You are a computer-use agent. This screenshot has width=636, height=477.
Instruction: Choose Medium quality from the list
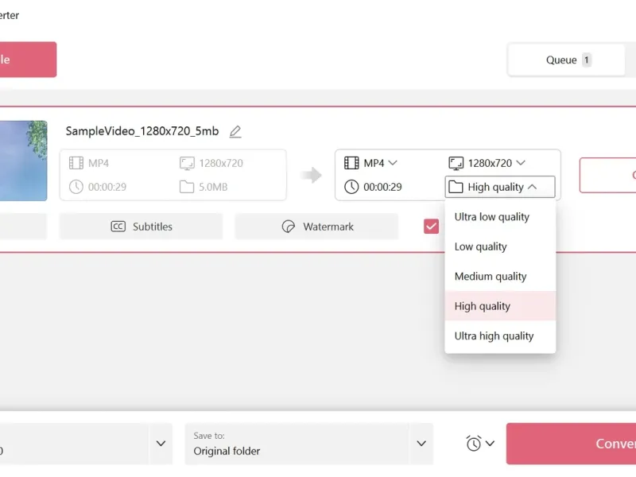pyautogui.click(x=491, y=277)
